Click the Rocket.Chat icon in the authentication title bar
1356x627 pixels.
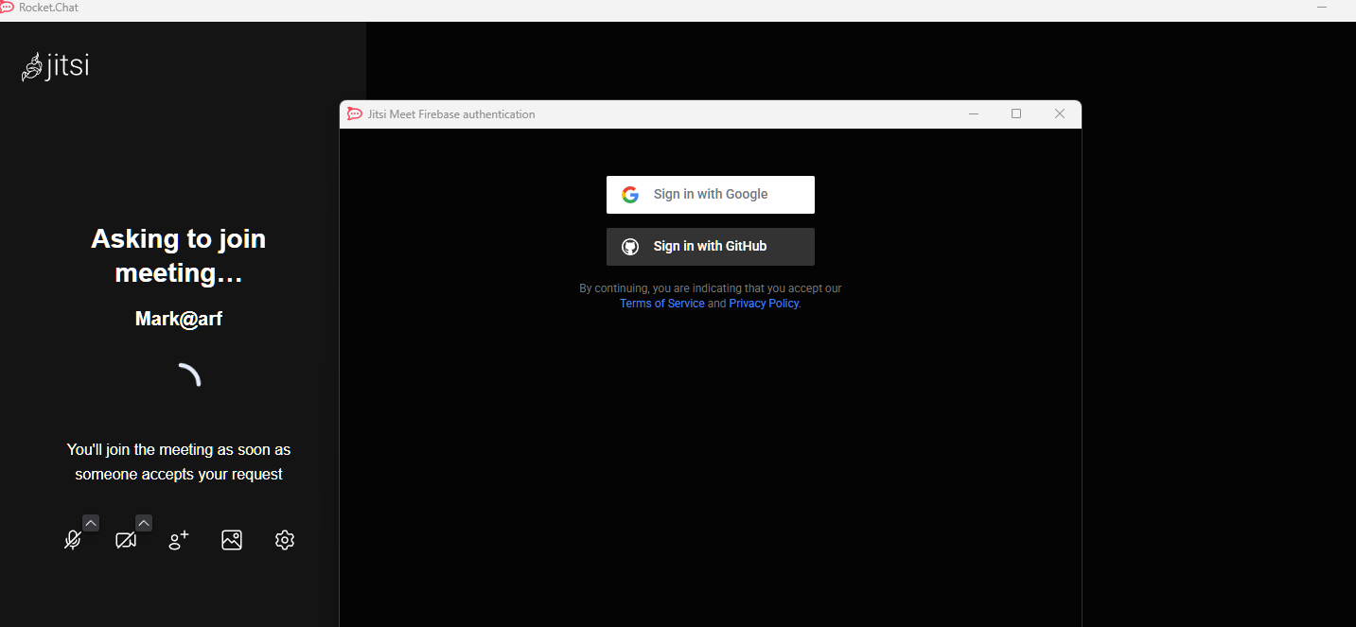(x=355, y=114)
